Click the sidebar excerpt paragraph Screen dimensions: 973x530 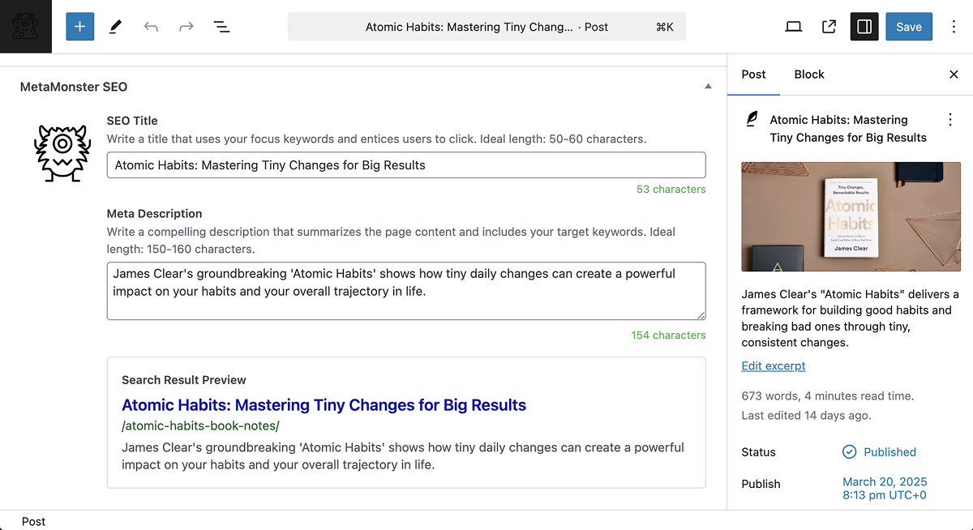point(851,318)
